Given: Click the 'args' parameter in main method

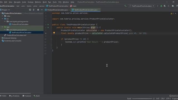Looking at the screenshot, I should coord(93,27).
